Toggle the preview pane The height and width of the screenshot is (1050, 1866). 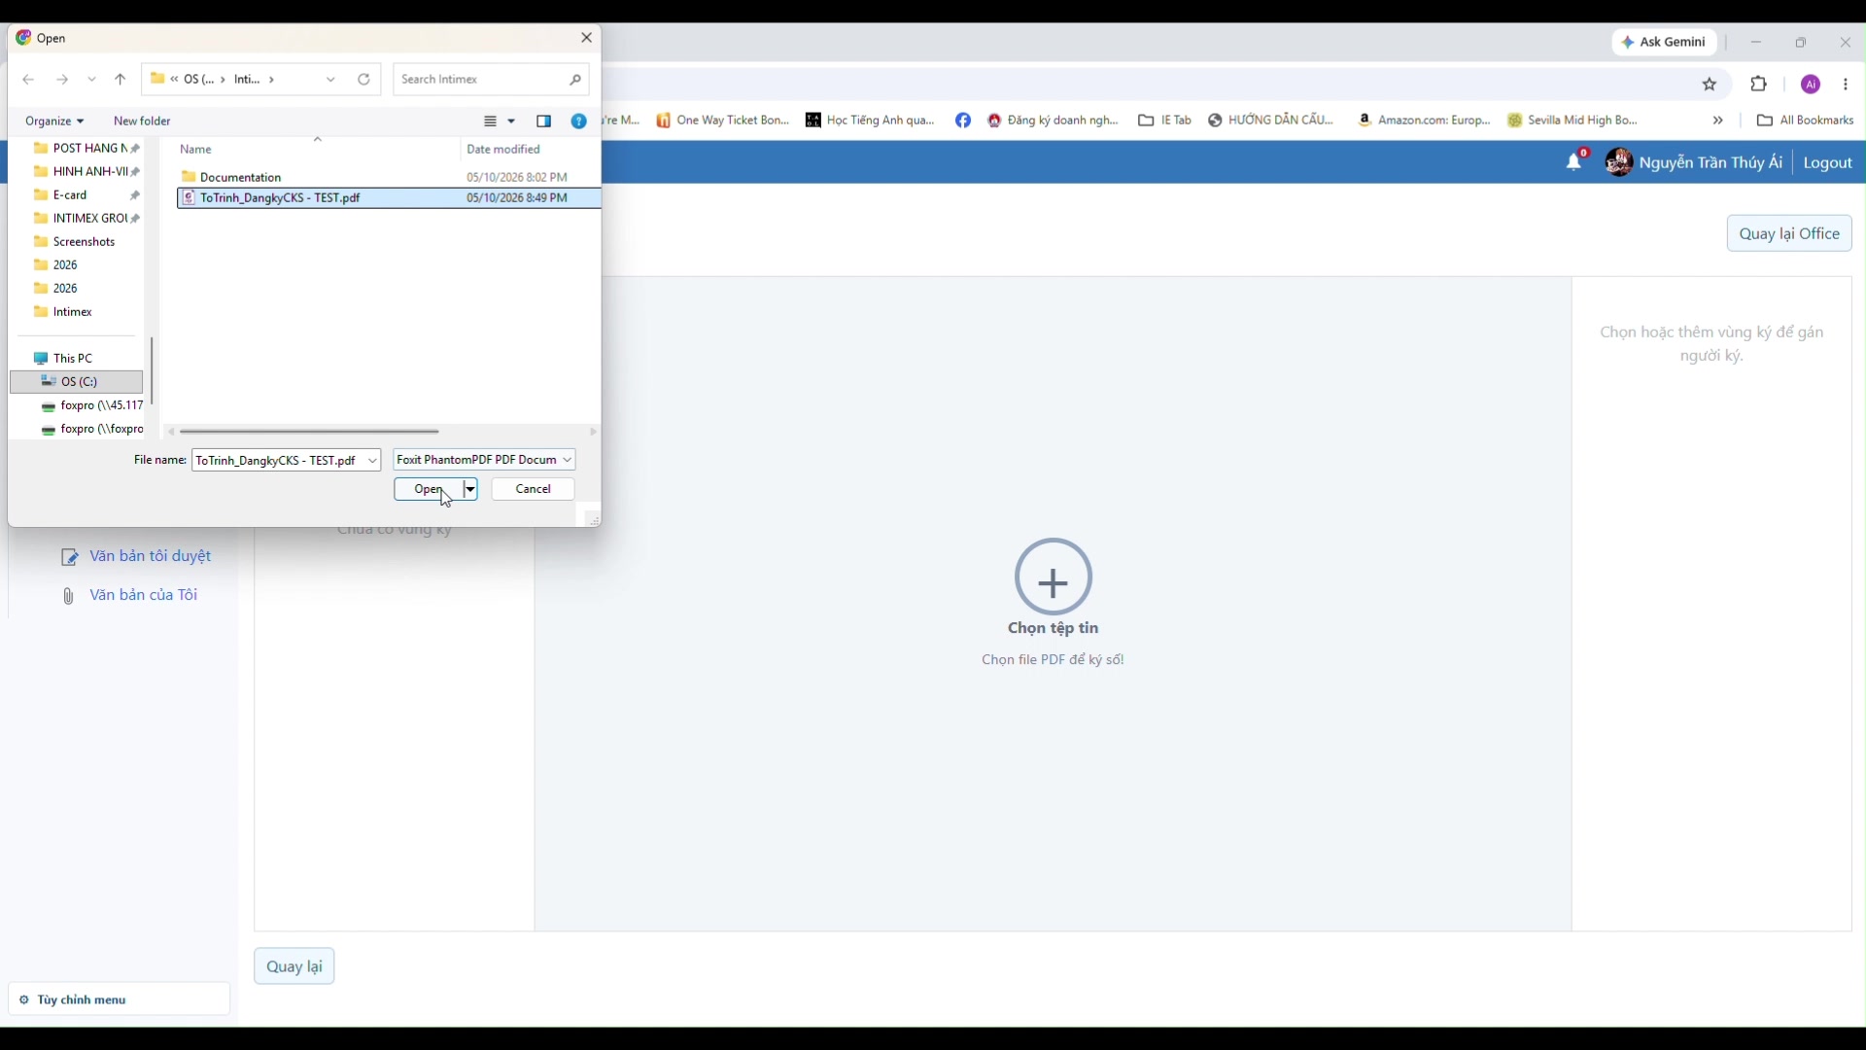tap(544, 122)
